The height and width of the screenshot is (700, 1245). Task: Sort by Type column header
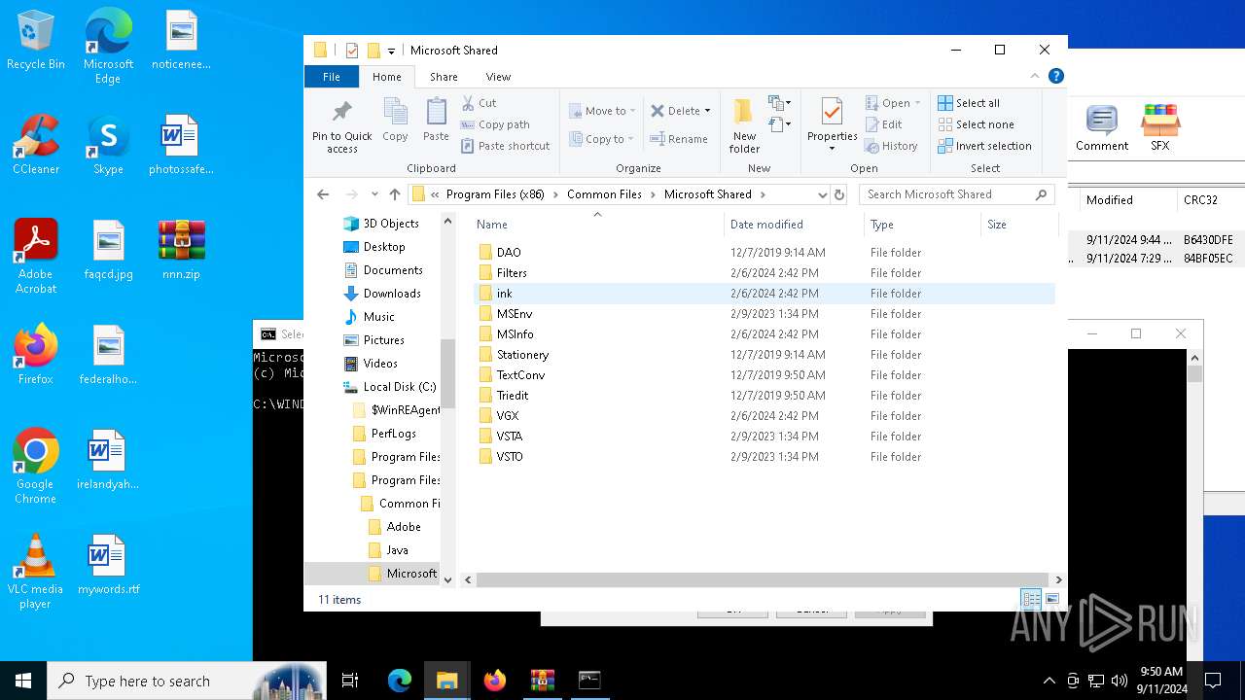tap(922, 225)
